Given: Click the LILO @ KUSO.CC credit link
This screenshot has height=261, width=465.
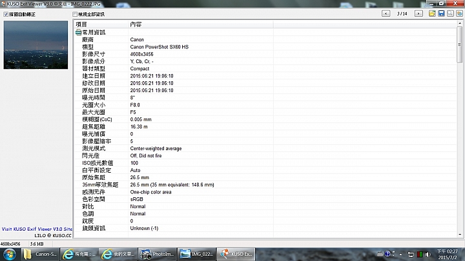Looking at the screenshot, I should (x=53, y=236).
